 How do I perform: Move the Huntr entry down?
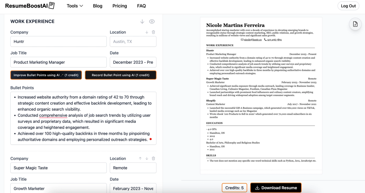[147, 32]
